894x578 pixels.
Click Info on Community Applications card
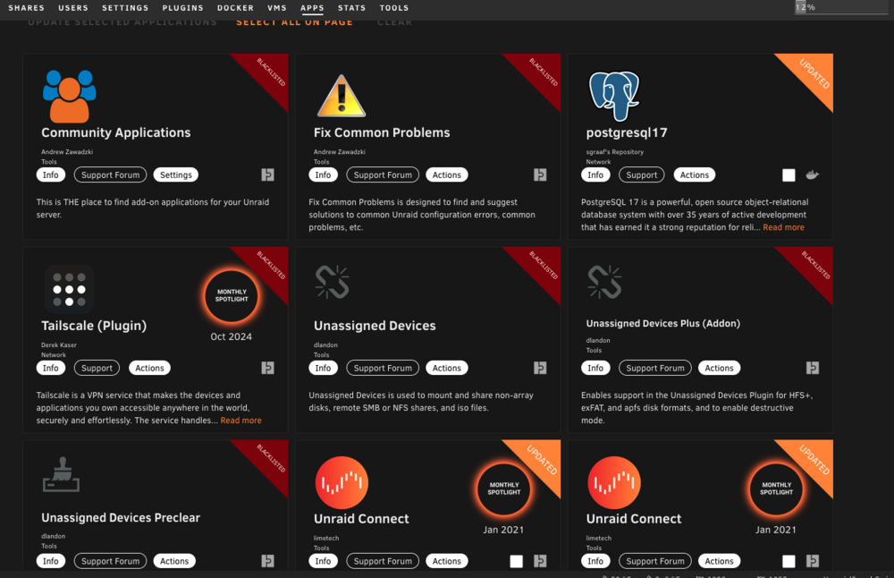(x=51, y=174)
